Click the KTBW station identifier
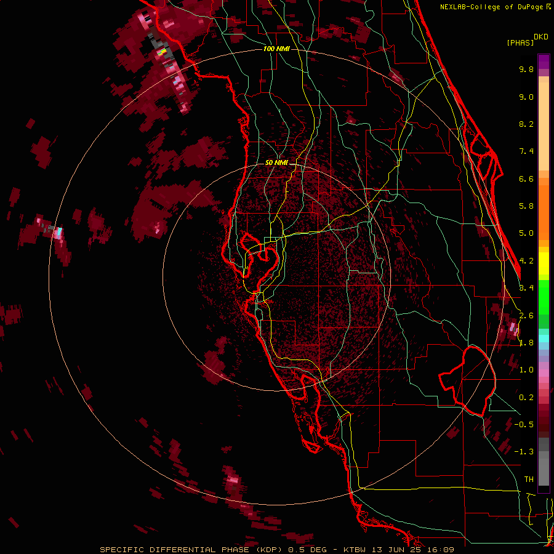The height and width of the screenshot is (554, 554). point(355,550)
